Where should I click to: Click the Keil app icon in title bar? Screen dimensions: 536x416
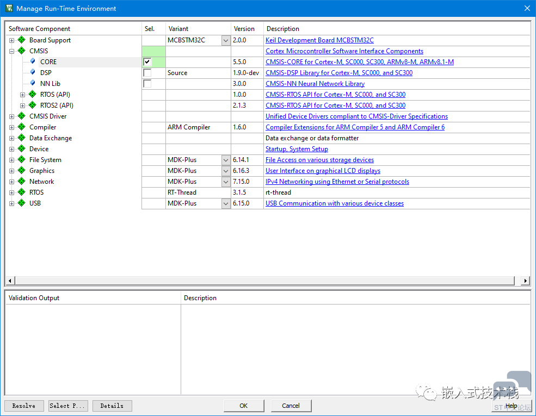9,8
